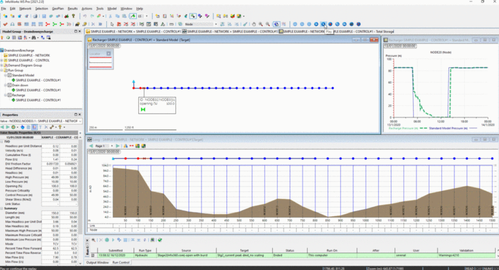
Task: Click the red Record replay button
Action: (x=330, y=24)
